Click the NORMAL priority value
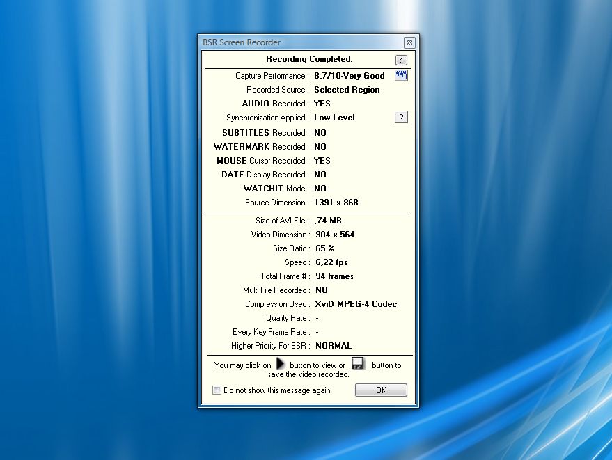Image resolution: width=612 pixels, height=460 pixels. point(334,346)
